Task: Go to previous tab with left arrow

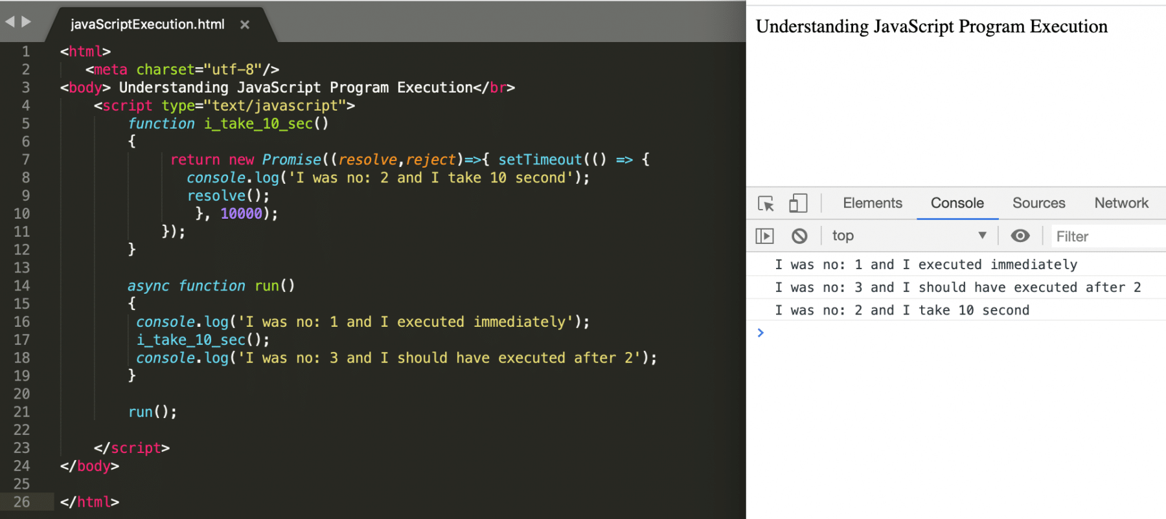Action: click(10, 21)
